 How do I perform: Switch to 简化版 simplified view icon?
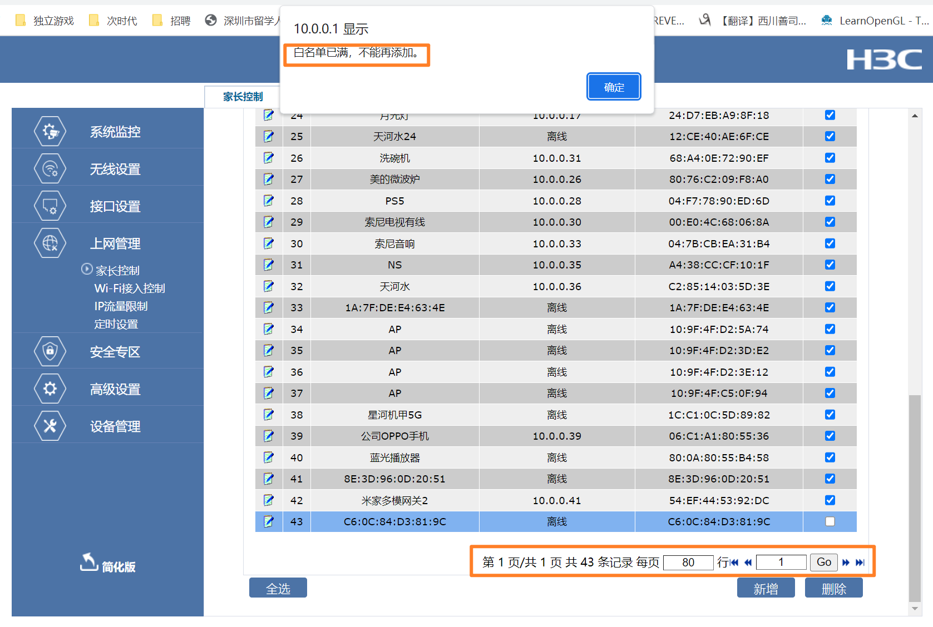pyautogui.click(x=89, y=562)
